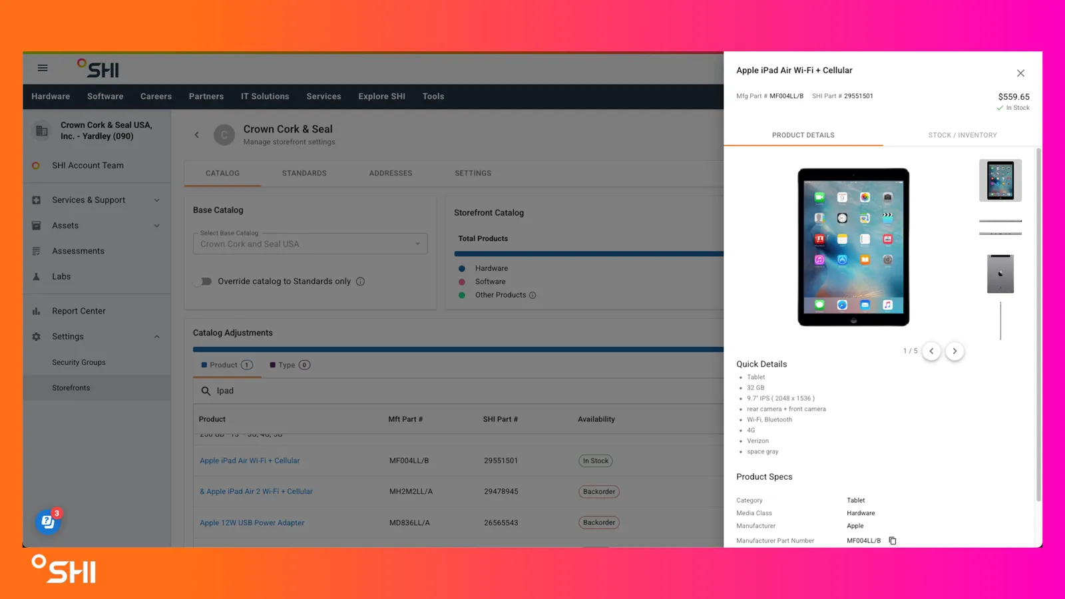1065x599 pixels.
Task: Open the Tools menu
Action: pyautogui.click(x=433, y=97)
